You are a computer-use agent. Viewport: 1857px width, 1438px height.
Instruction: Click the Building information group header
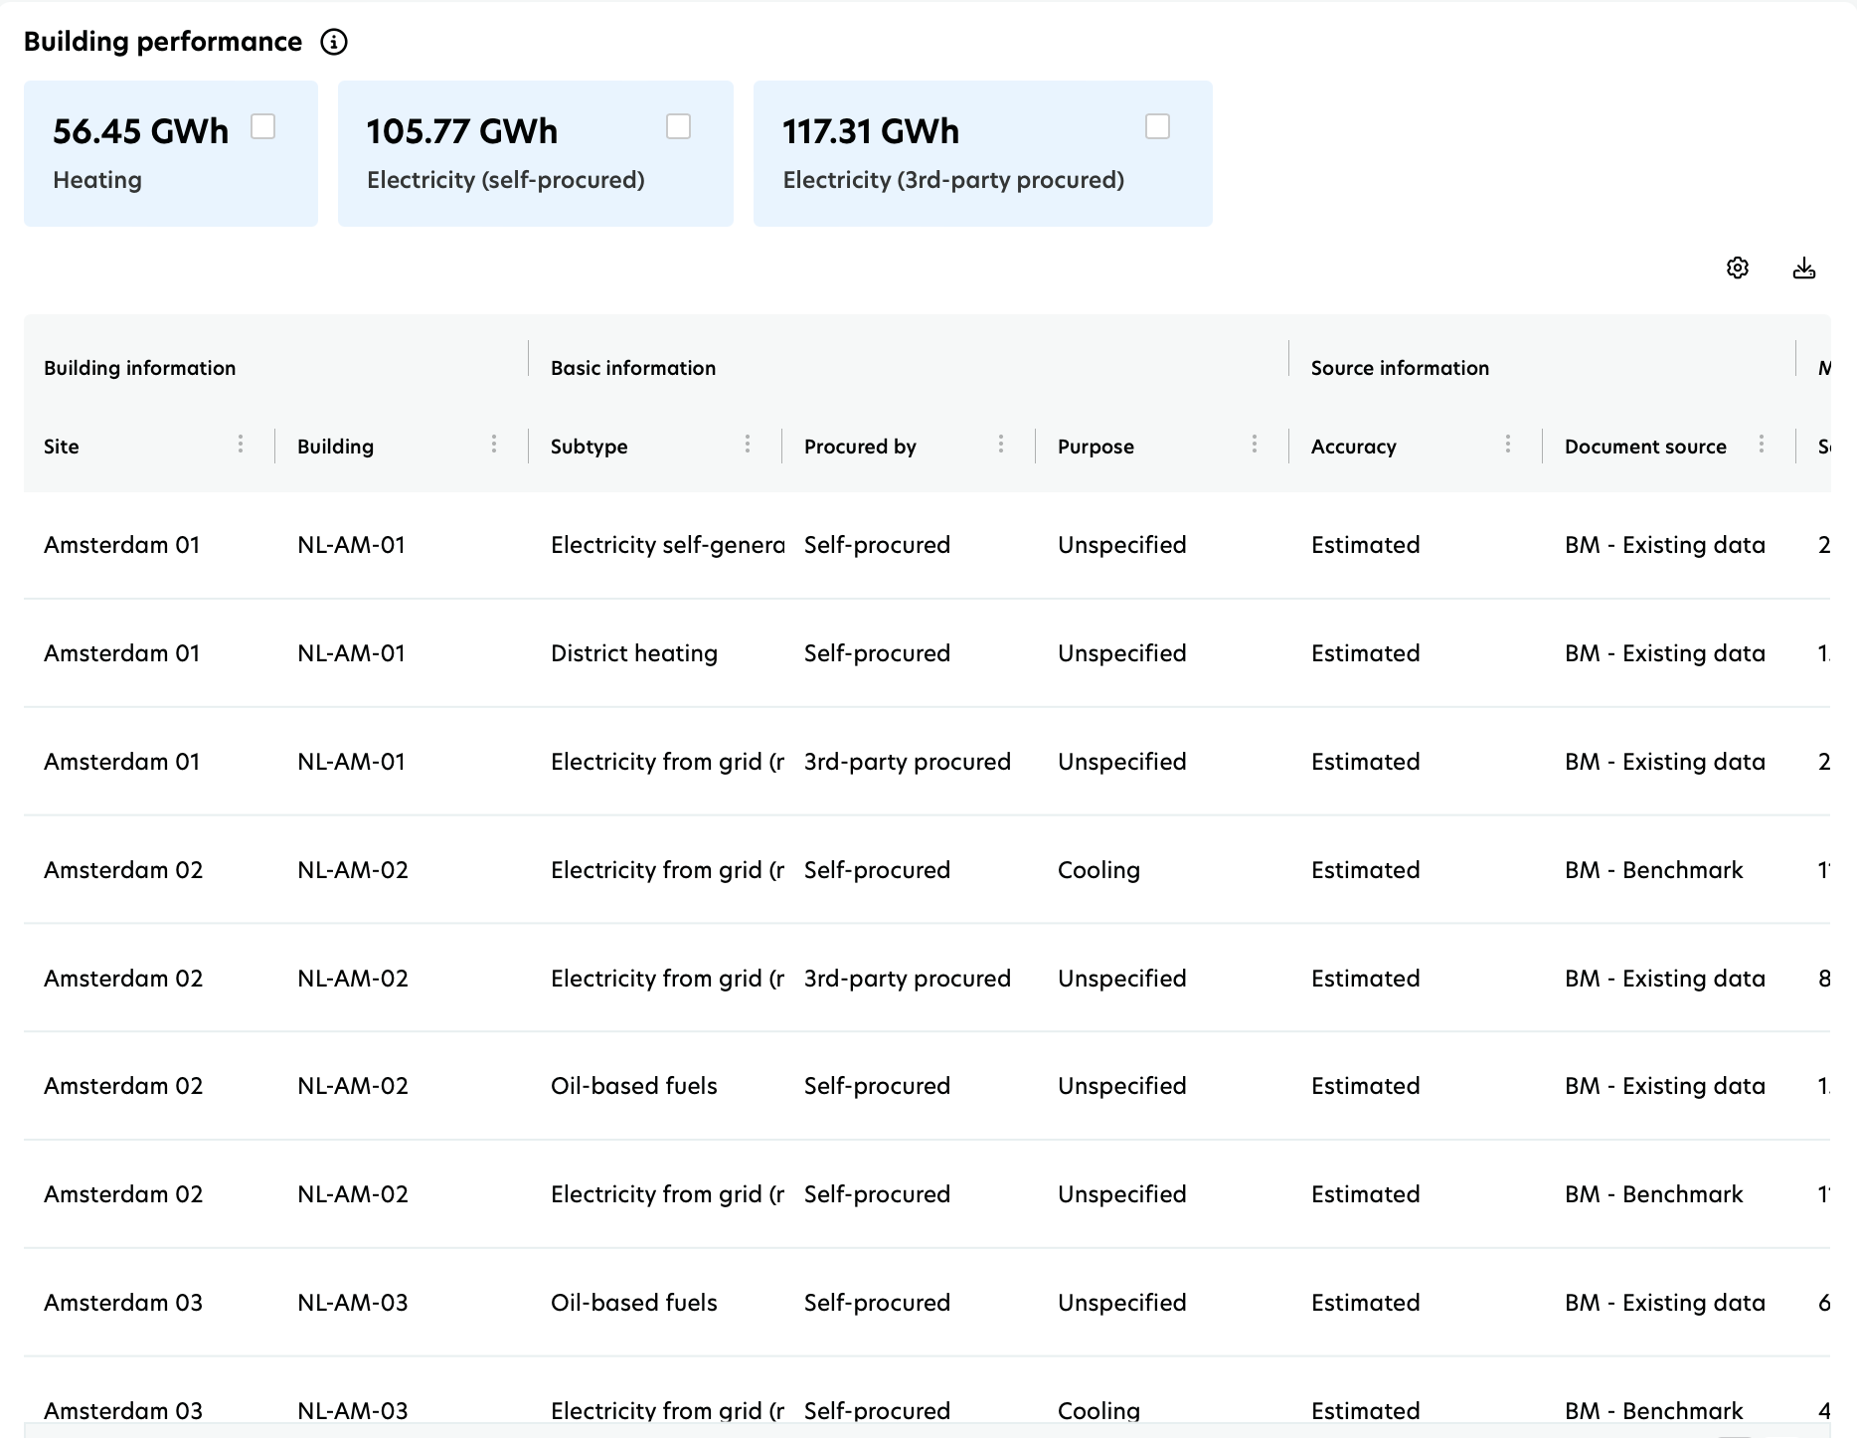[139, 368]
